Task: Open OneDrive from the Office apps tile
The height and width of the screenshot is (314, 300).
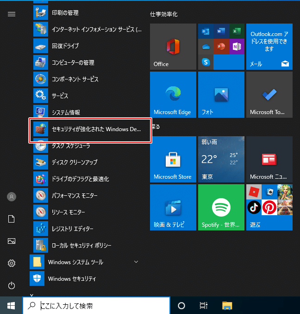Action: (206, 47)
